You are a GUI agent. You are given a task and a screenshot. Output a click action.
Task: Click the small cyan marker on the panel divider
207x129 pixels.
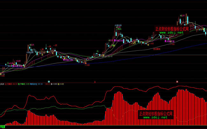49,82
